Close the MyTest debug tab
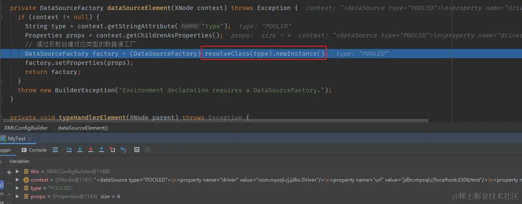Image resolution: width=522 pixels, height=204 pixels. pyautogui.click(x=30, y=139)
